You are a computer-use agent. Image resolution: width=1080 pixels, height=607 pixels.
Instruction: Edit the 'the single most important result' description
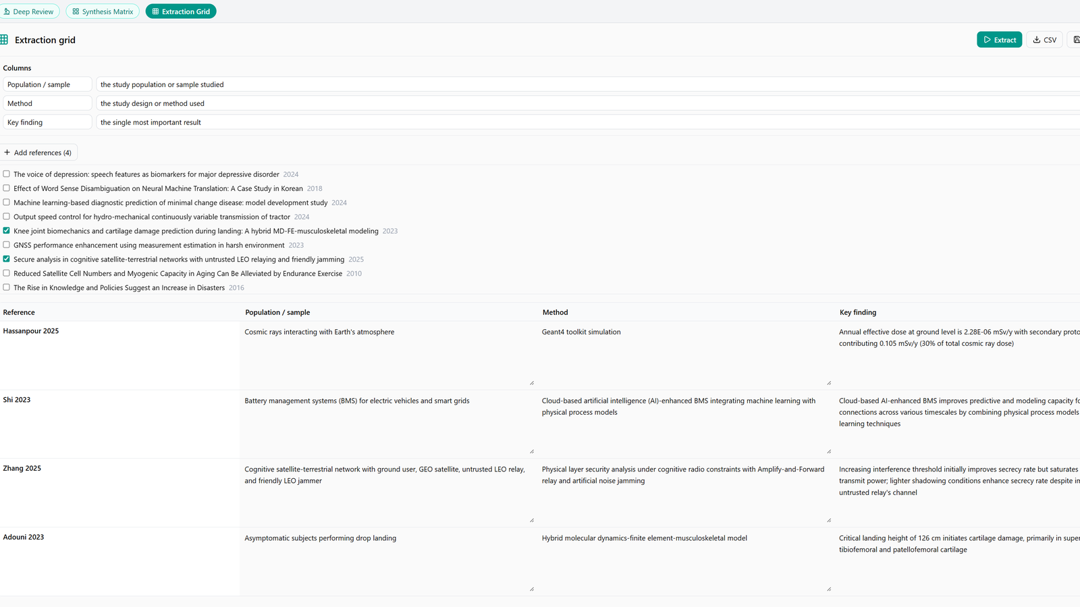click(x=588, y=122)
